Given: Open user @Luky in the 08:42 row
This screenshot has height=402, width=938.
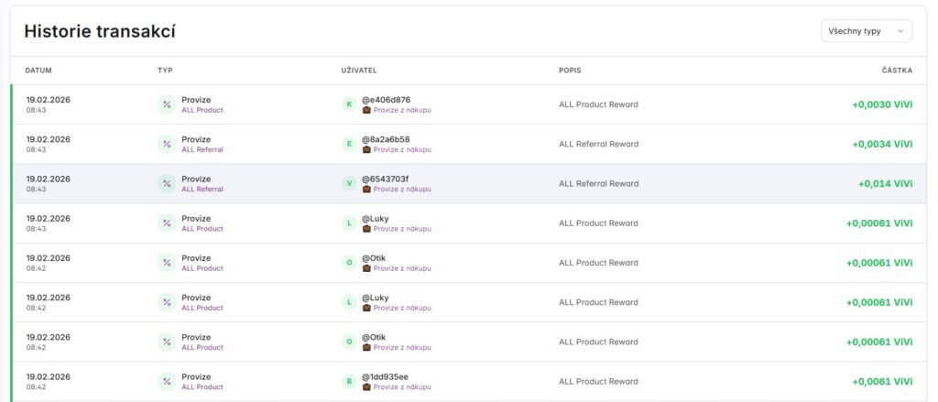Looking at the screenshot, I should pos(375,298).
